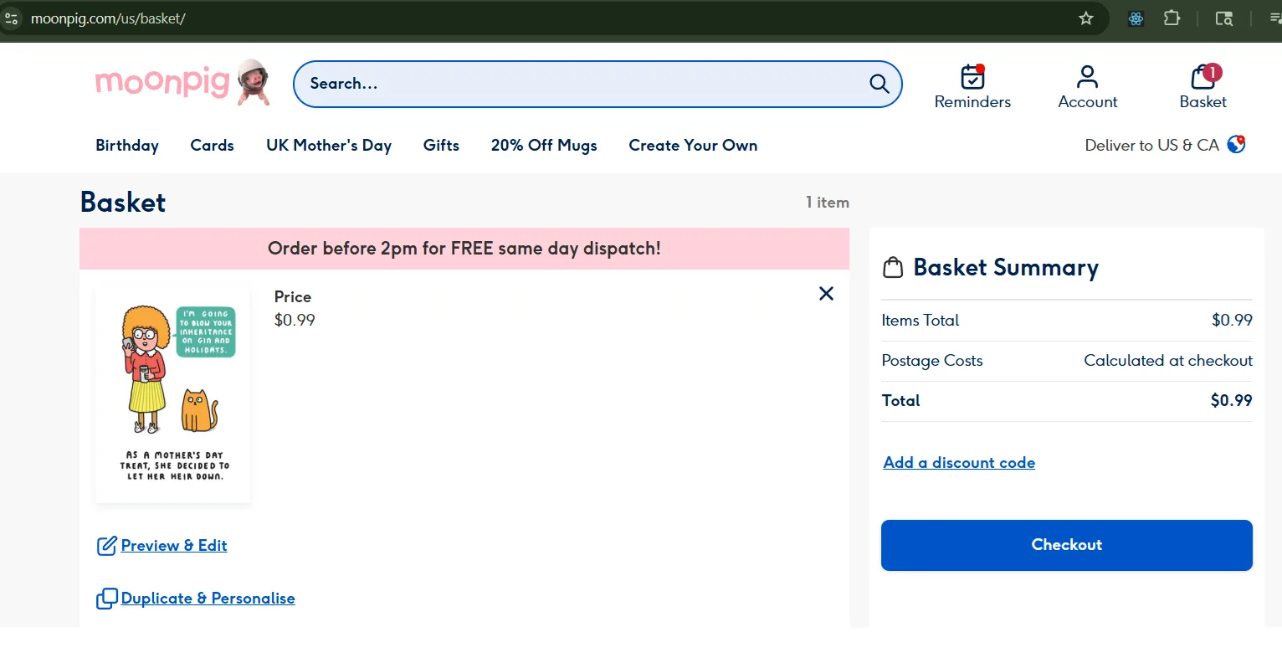Image resolution: width=1282 pixels, height=658 pixels.
Task: Bookmark page with star icon
Action: 1086,18
